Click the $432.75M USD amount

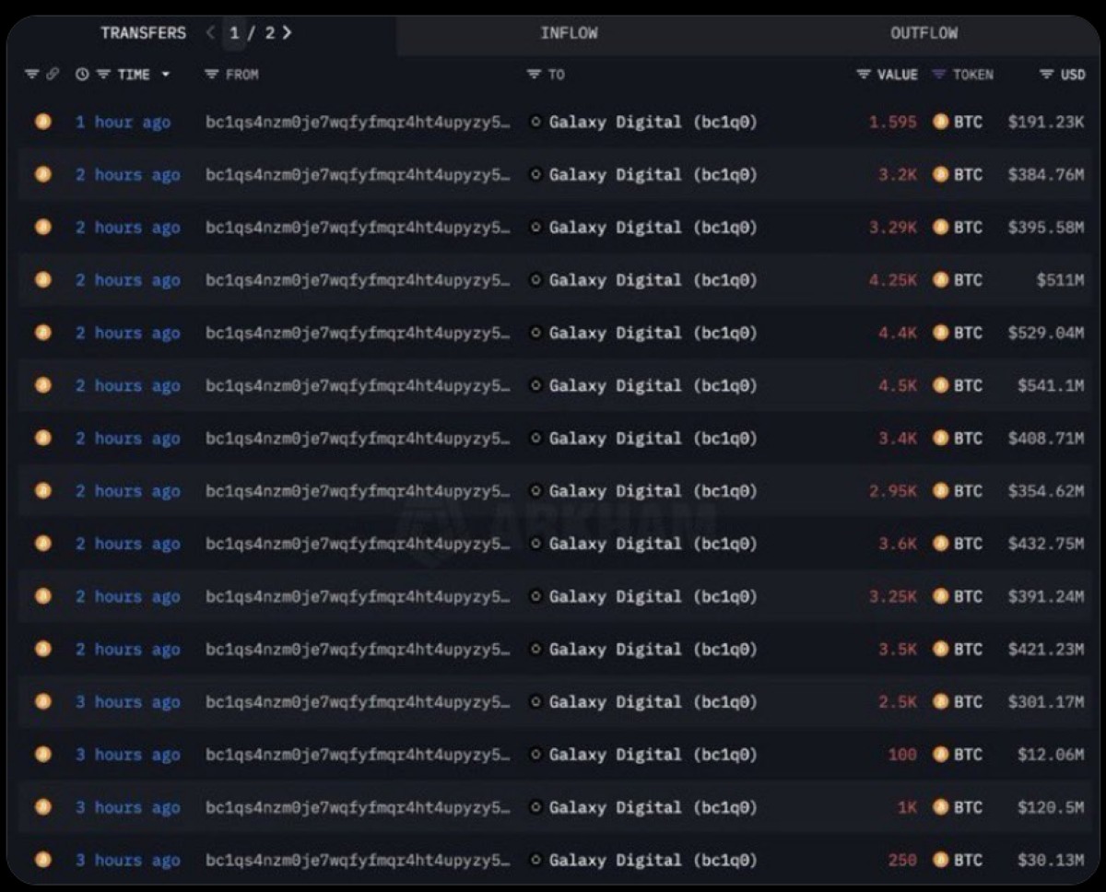coord(1046,544)
